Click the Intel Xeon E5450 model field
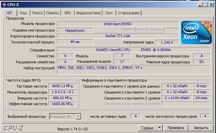The image size is (216, 133). click(118, 24)
